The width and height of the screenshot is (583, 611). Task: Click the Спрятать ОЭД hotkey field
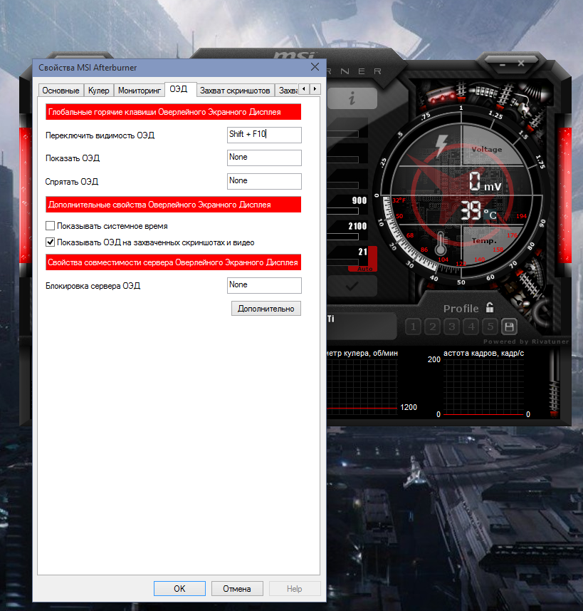[x=264, y=181]
